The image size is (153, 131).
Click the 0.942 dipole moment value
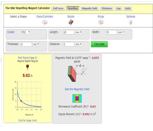coord(86,114)
